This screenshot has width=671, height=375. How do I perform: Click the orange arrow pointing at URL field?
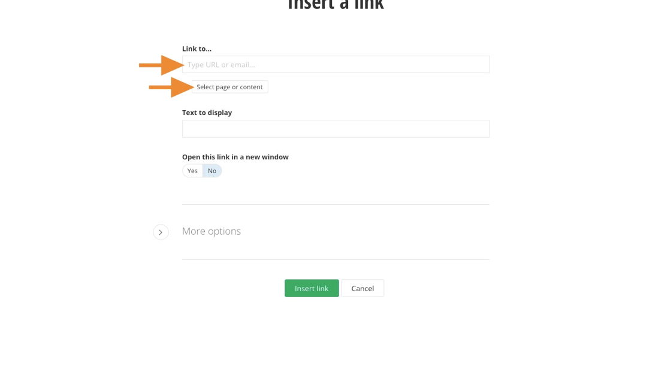(x=161, y=65)
